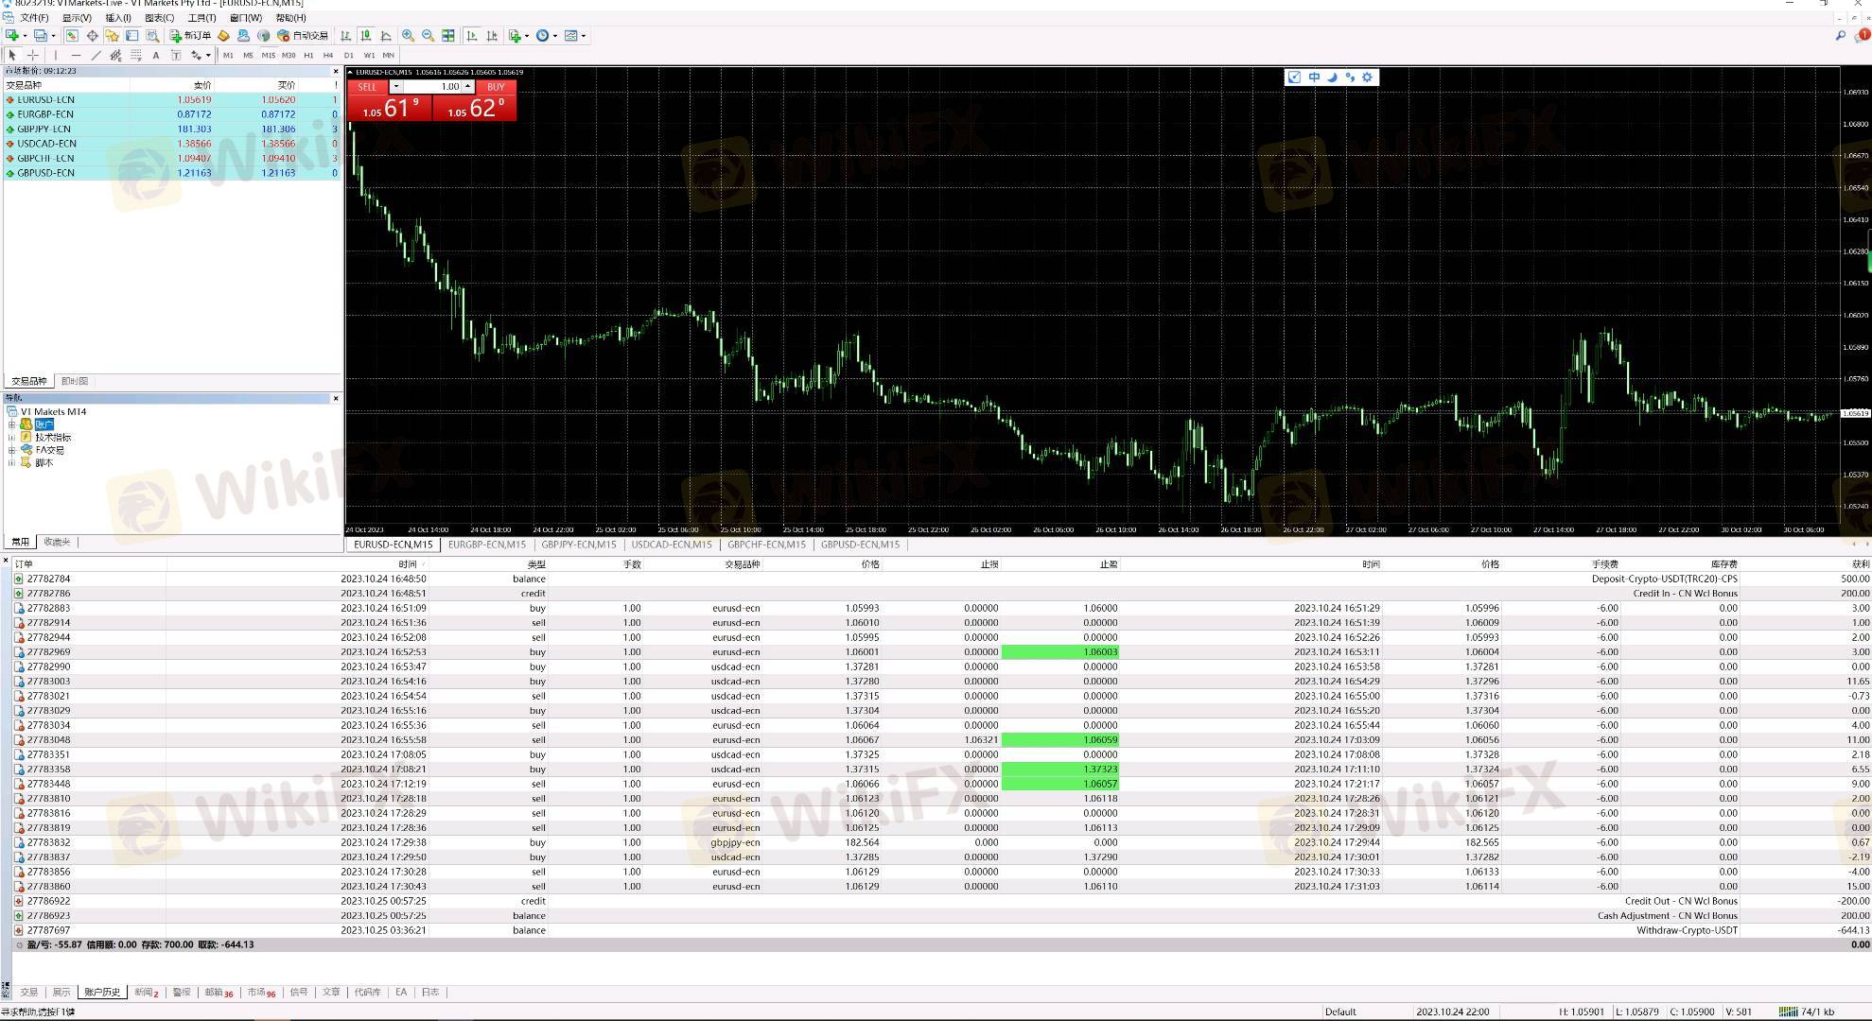Open the 帮助(H) menu
The image size is (1872, 1021).
click(x=290, y=18)
